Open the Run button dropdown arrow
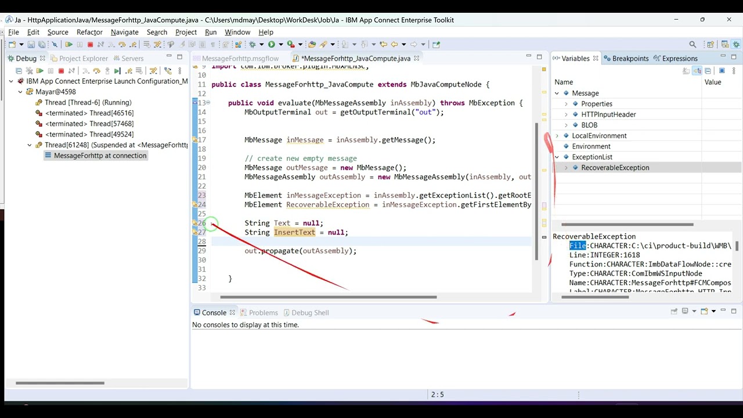The image size is (743, 418). (x=280, y=44)
